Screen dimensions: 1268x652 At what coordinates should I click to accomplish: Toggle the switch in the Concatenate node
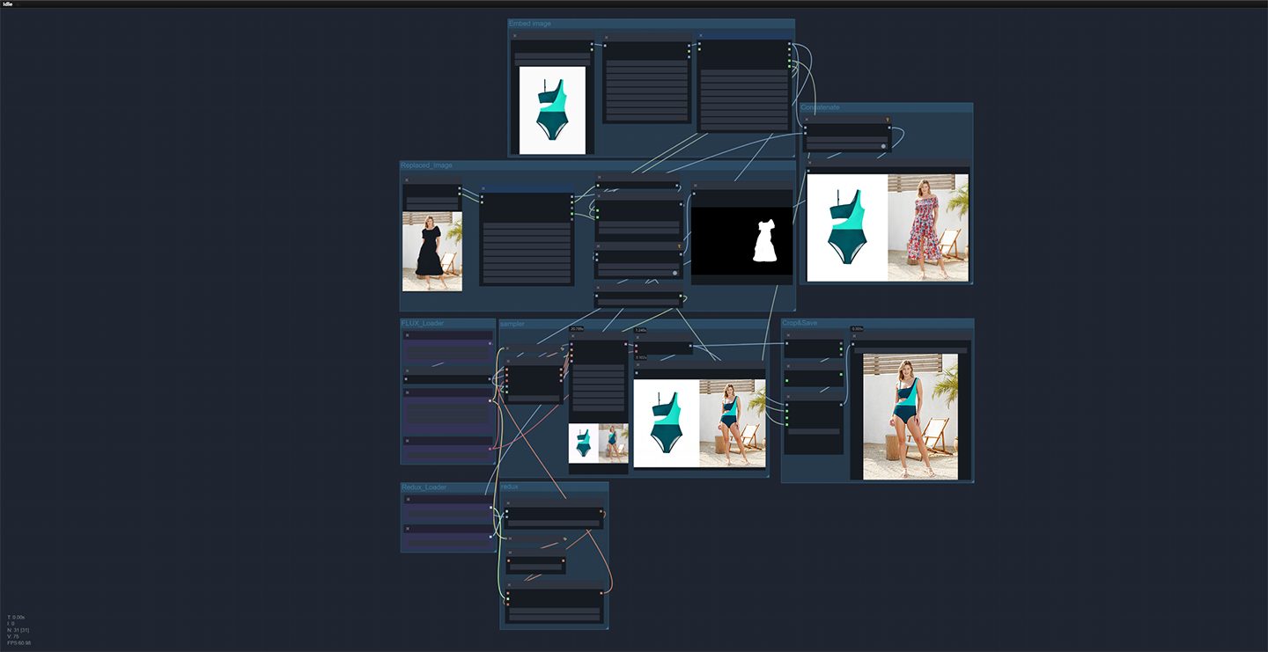(882, 146)
